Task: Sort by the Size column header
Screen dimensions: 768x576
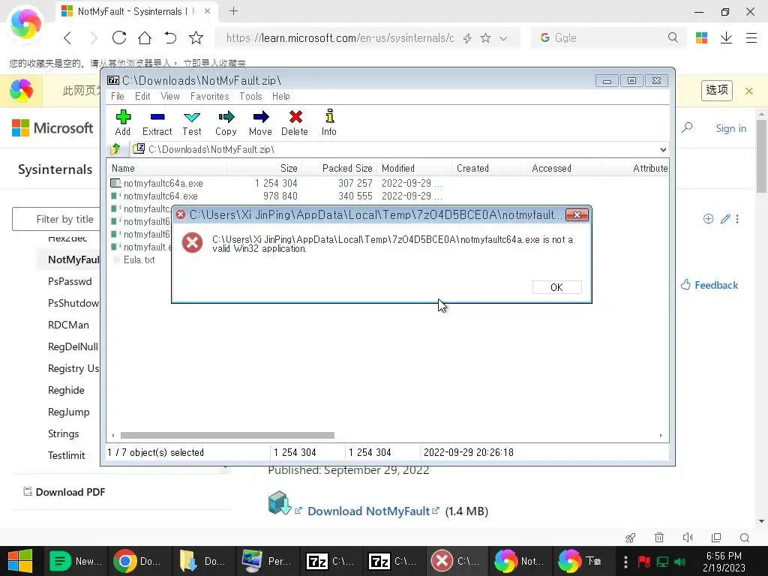Action: pyautogui.click(x=264, y=168)
